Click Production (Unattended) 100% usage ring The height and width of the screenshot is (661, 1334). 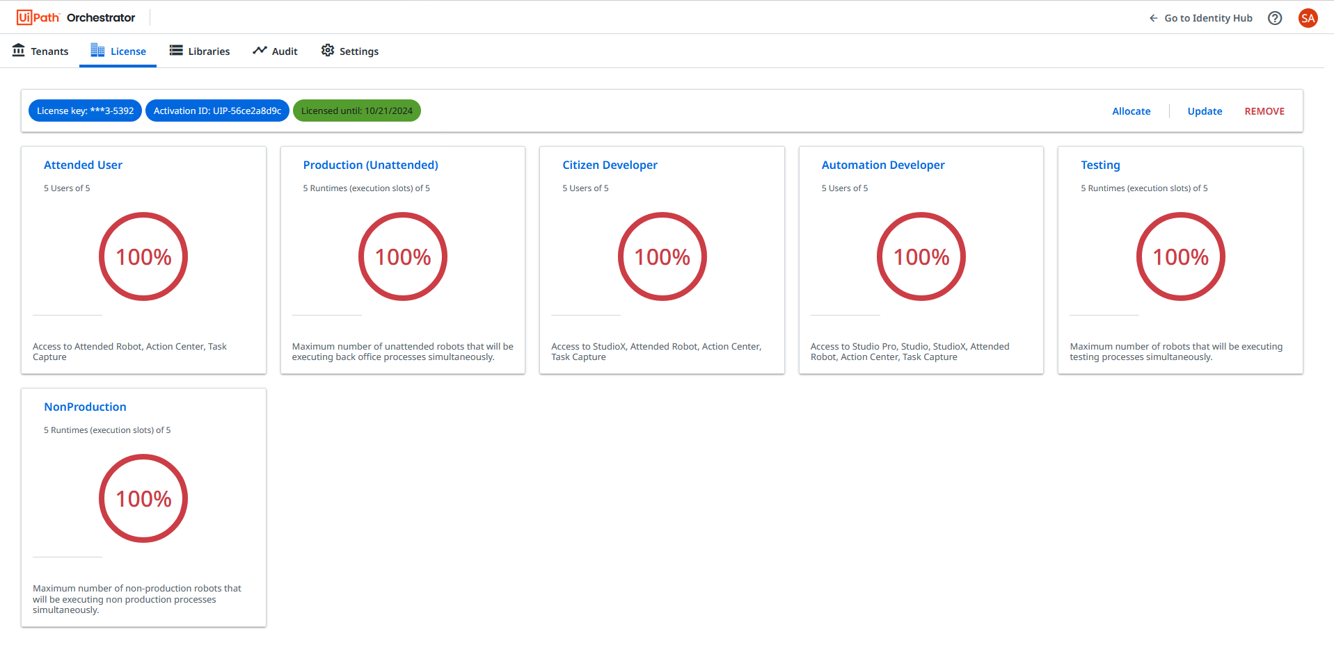(x=403, y=256)
